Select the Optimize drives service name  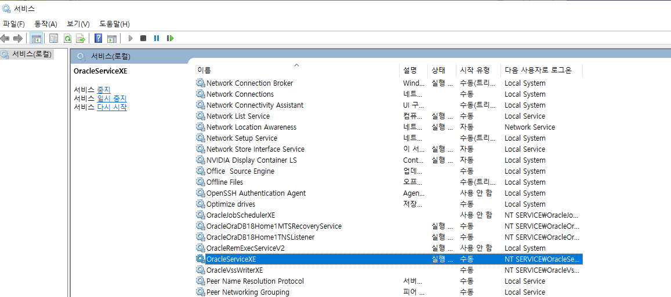point(231,204)
